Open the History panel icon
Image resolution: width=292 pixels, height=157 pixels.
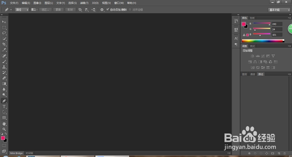tap(236, 21)
